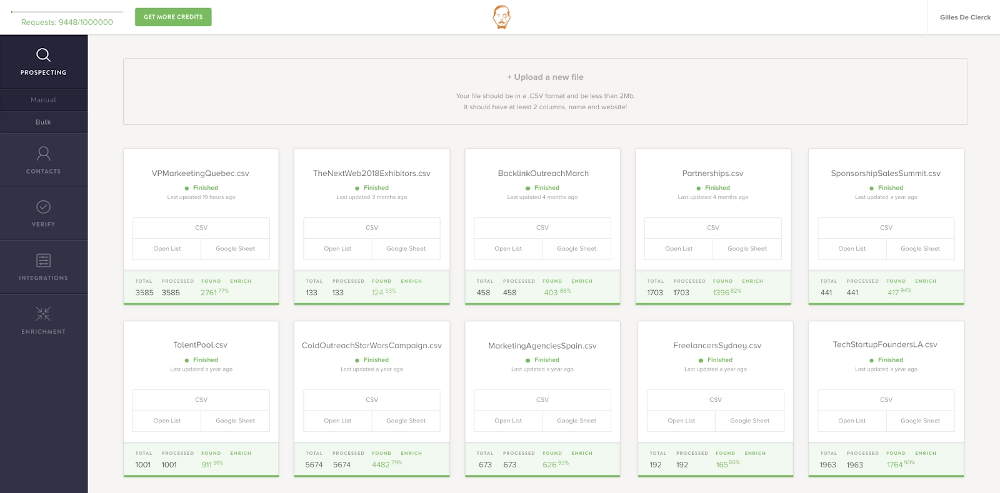This screenshot has height=493, width=1000.
Task: Check the requests usage progress bar
Action: coord(67,12)
